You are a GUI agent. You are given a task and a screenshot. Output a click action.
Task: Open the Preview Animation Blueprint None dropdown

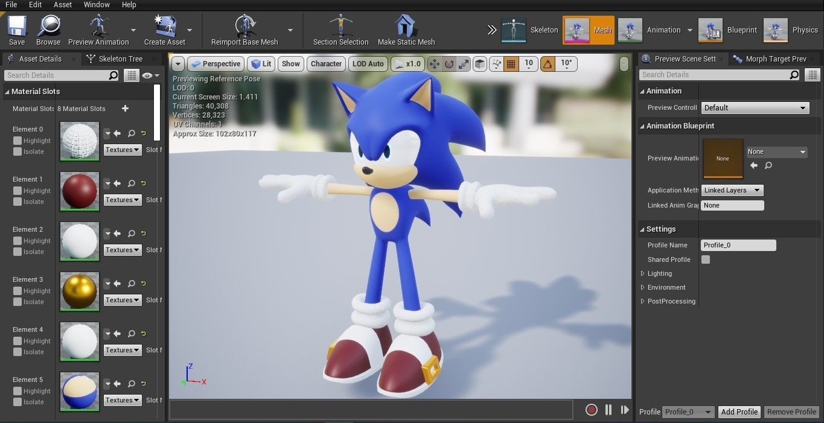click(777, 152)
